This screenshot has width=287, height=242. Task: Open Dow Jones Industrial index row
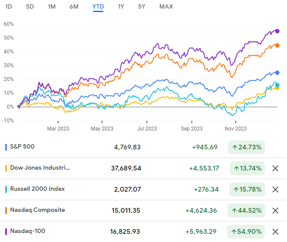click(x=143, y=168)
